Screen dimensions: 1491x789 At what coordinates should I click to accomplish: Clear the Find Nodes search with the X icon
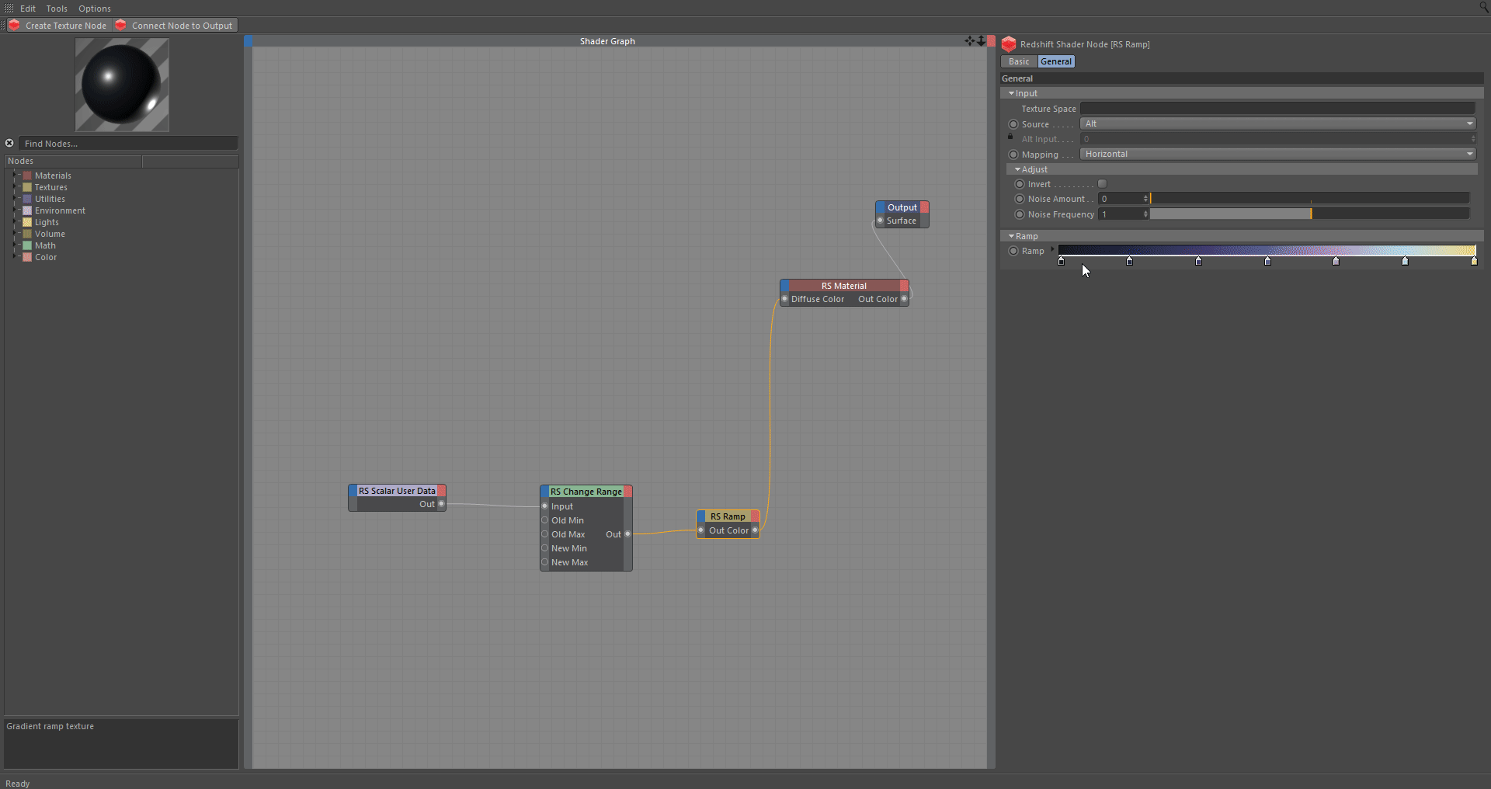(x=9, y=143)
